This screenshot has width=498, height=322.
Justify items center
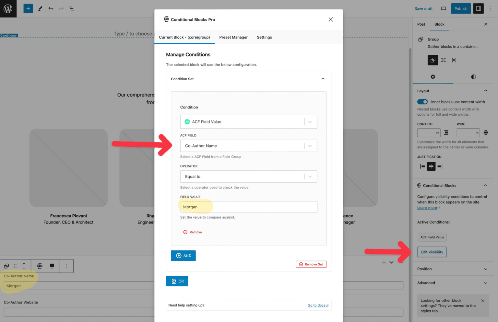431,167
